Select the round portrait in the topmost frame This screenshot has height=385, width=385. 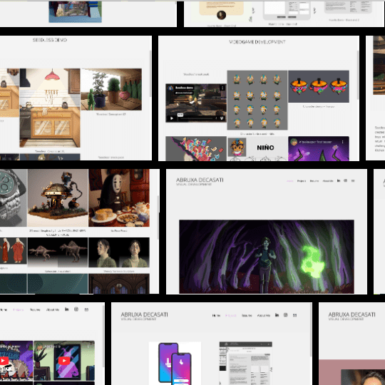coord(221,15)
